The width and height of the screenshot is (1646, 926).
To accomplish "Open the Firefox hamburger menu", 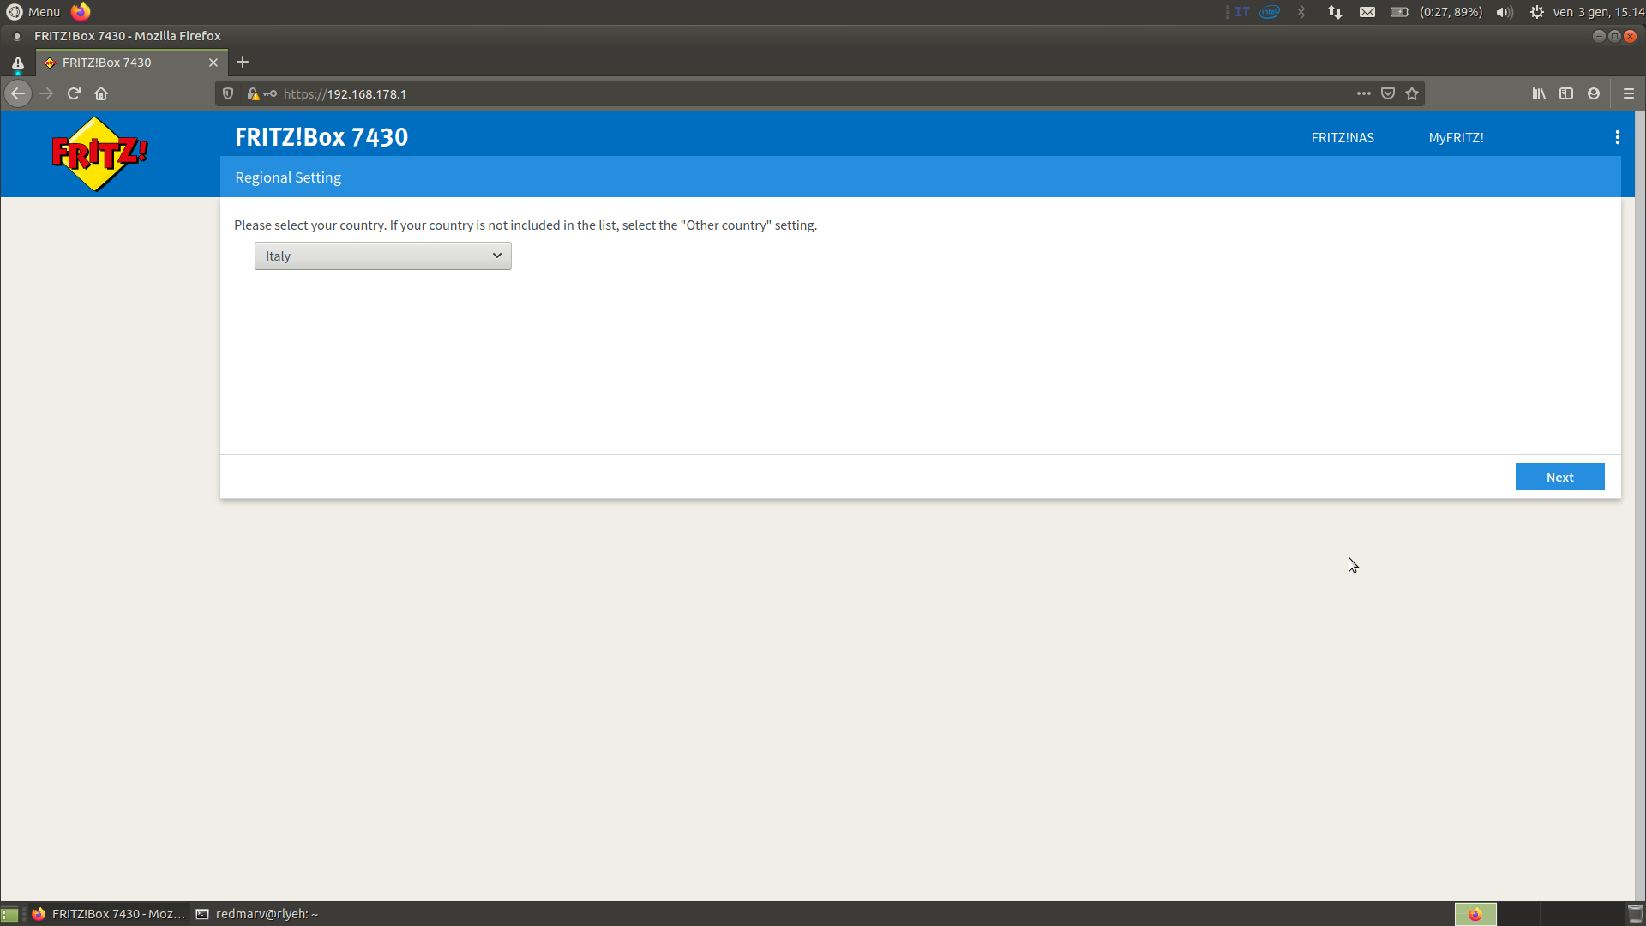I will (x=1629, y=93).
